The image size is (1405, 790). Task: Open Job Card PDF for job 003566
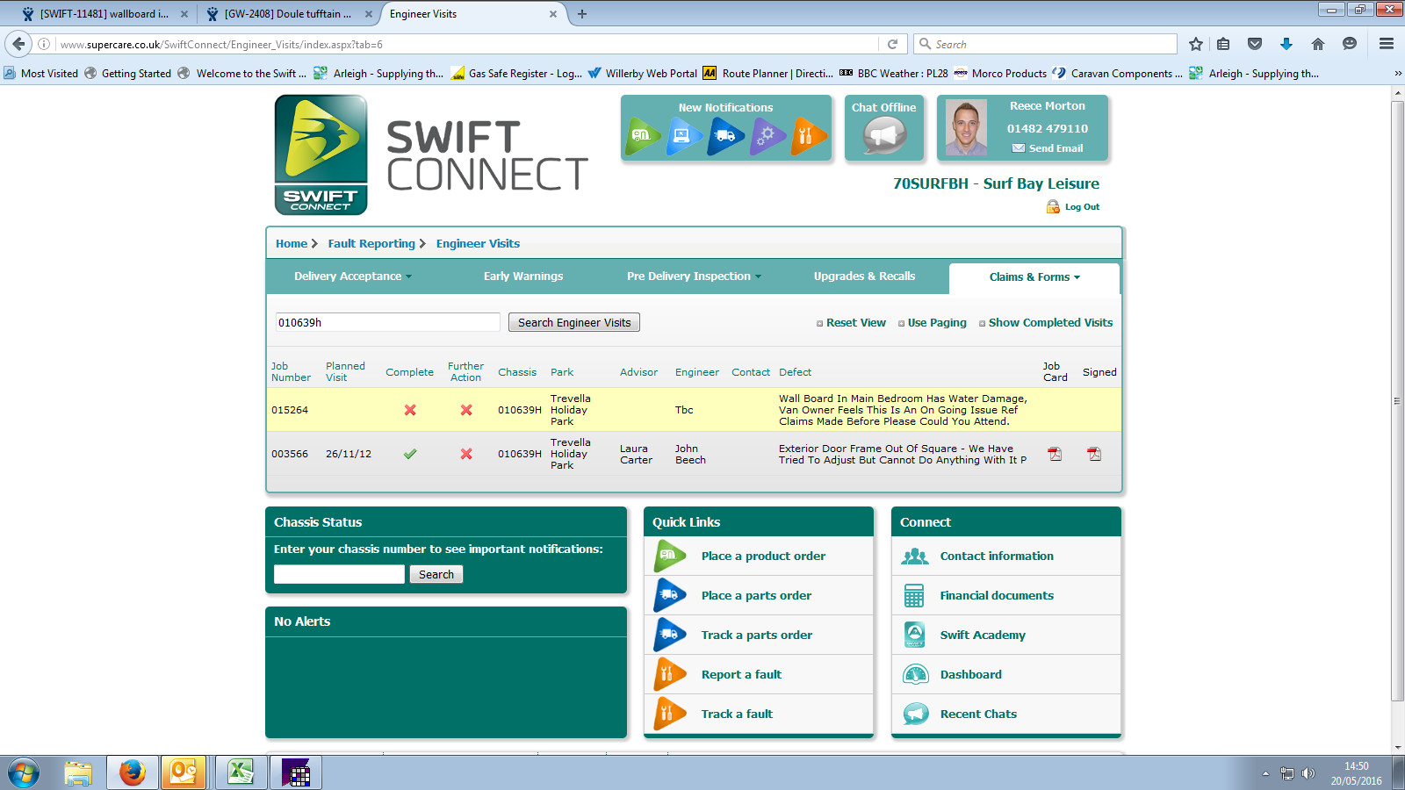coord(1055,454)
